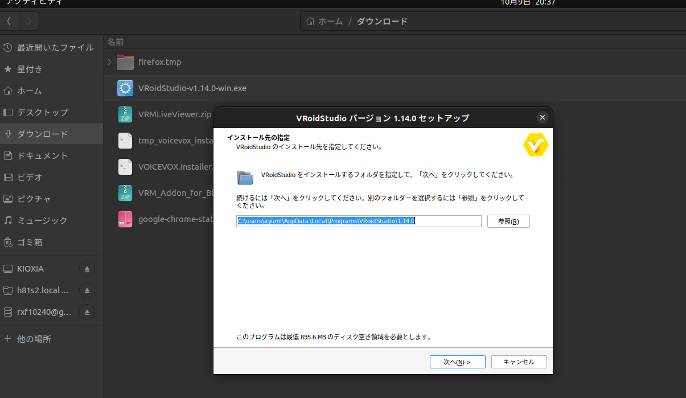The width and height of the screenshot is (686, 398).
Task: Open アクティビティ in the top bar
Action: [34, 2]
